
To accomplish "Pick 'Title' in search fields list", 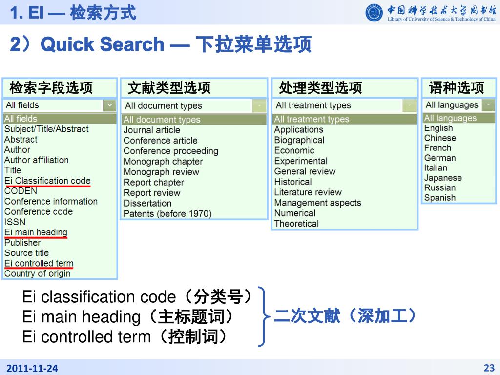I will pos(13,170).
